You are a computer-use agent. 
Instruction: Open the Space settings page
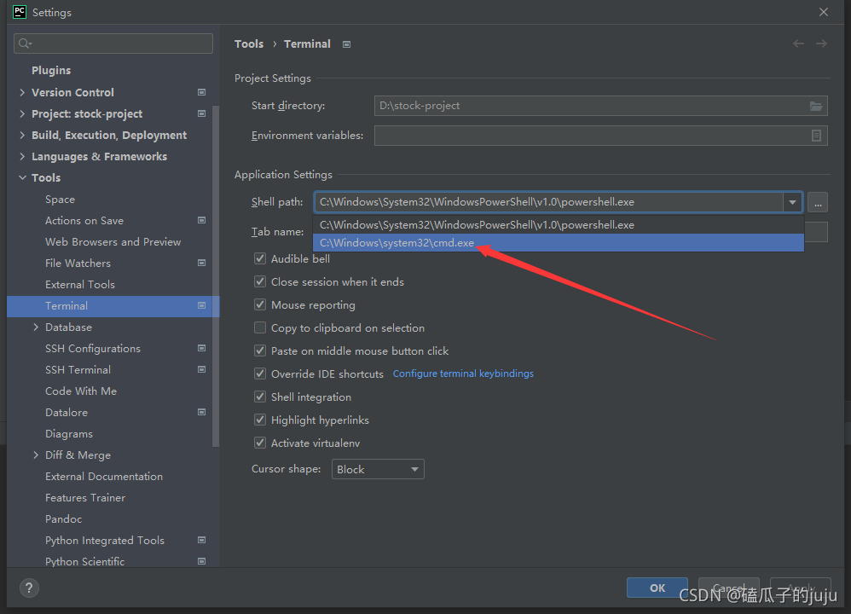pos(60,200)
